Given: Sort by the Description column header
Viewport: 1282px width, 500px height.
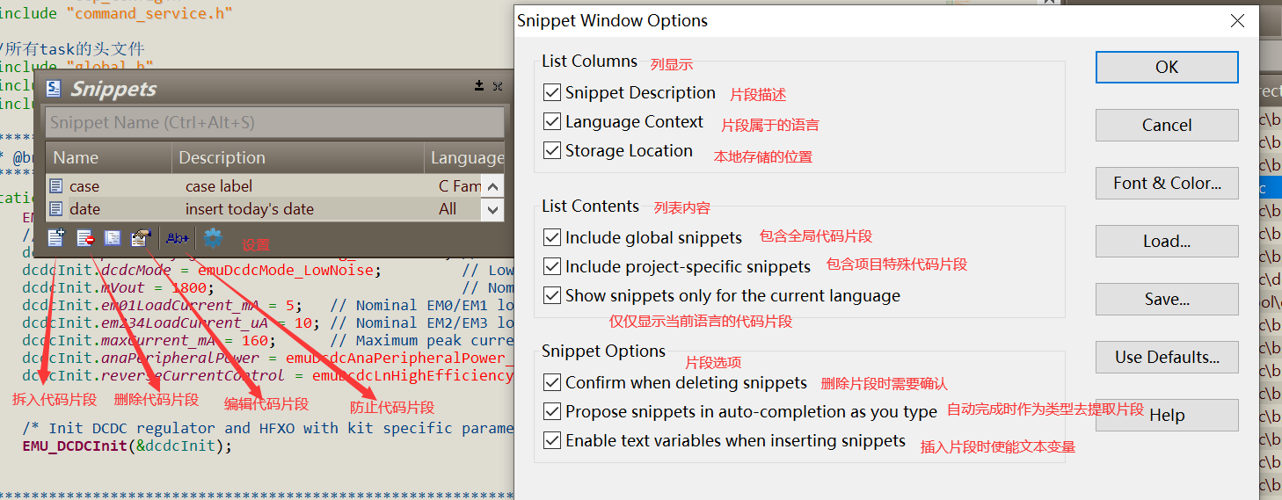Looking at the screenshot, I should coord(297,157).
